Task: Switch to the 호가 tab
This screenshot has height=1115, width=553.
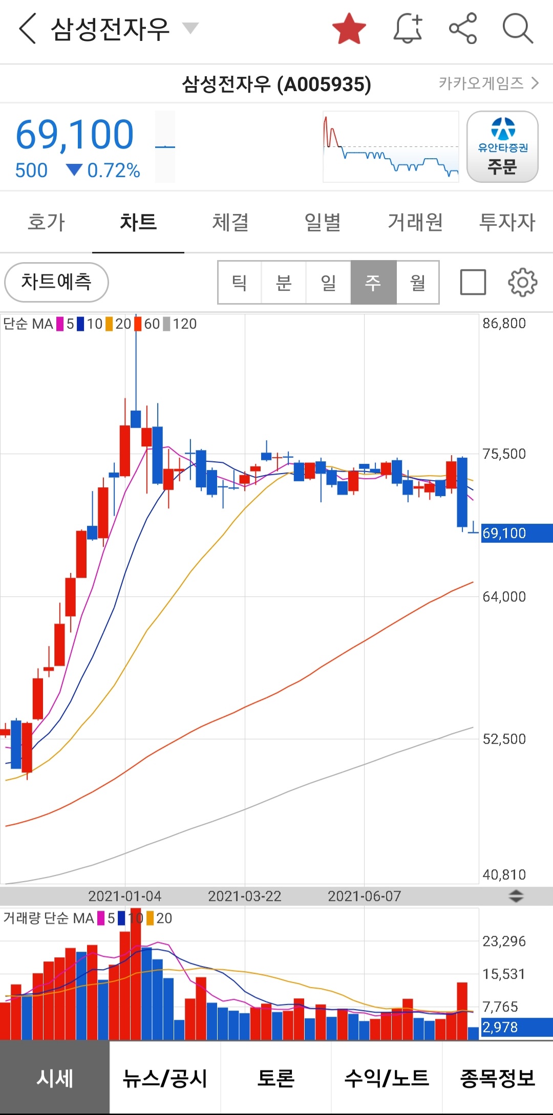Action: (x=46, y=222)
